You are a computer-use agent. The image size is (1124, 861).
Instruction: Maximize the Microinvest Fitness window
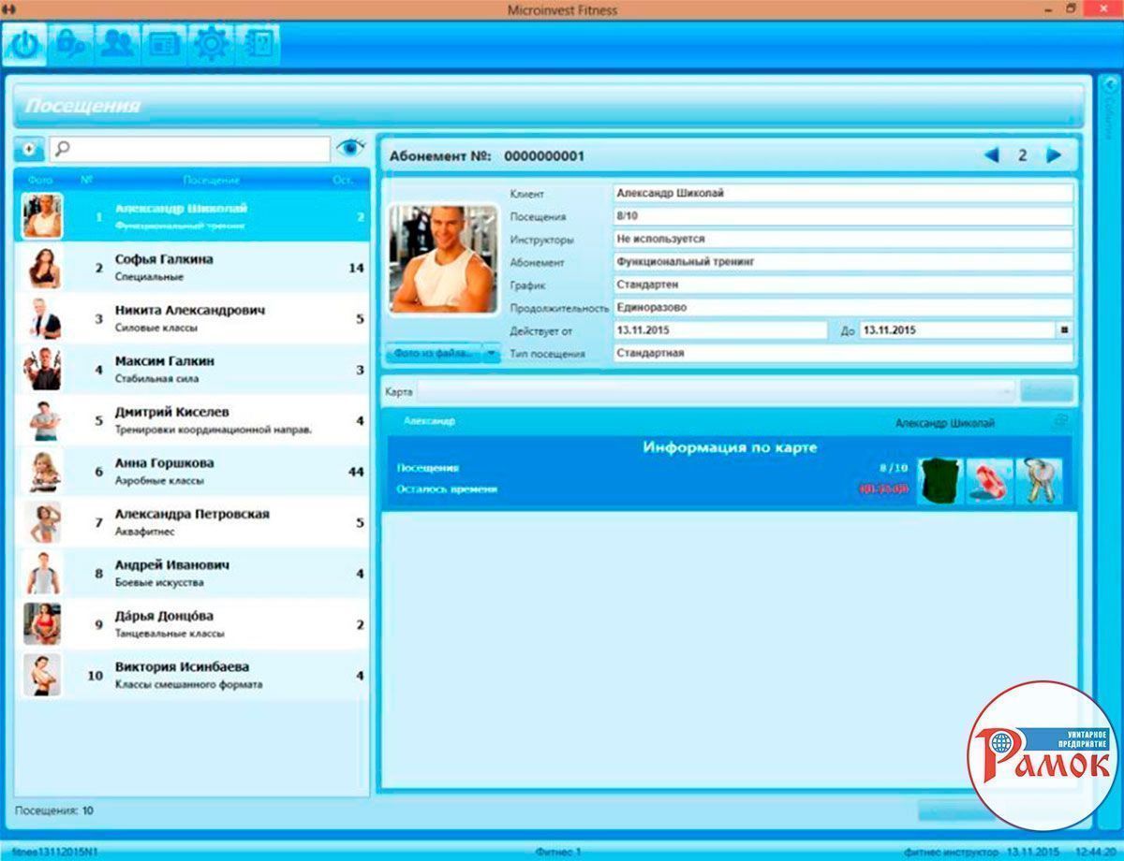tap(1072, 8)
